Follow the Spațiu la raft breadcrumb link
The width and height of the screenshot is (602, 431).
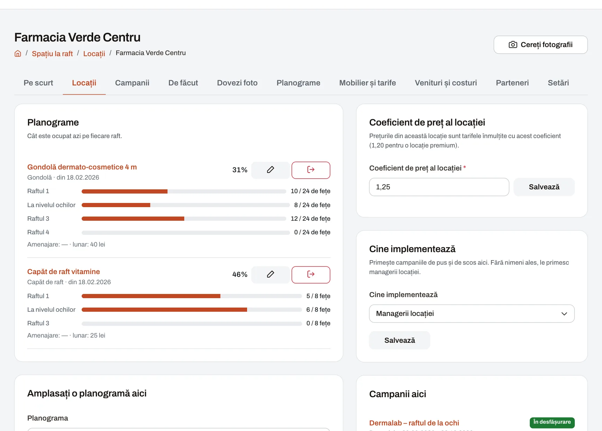(52, 54)
